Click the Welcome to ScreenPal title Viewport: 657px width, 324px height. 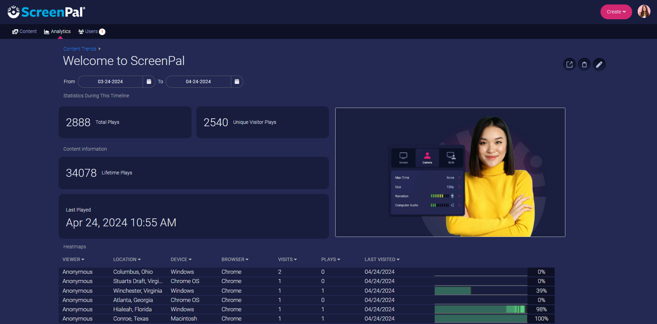[x=124, y=61]
